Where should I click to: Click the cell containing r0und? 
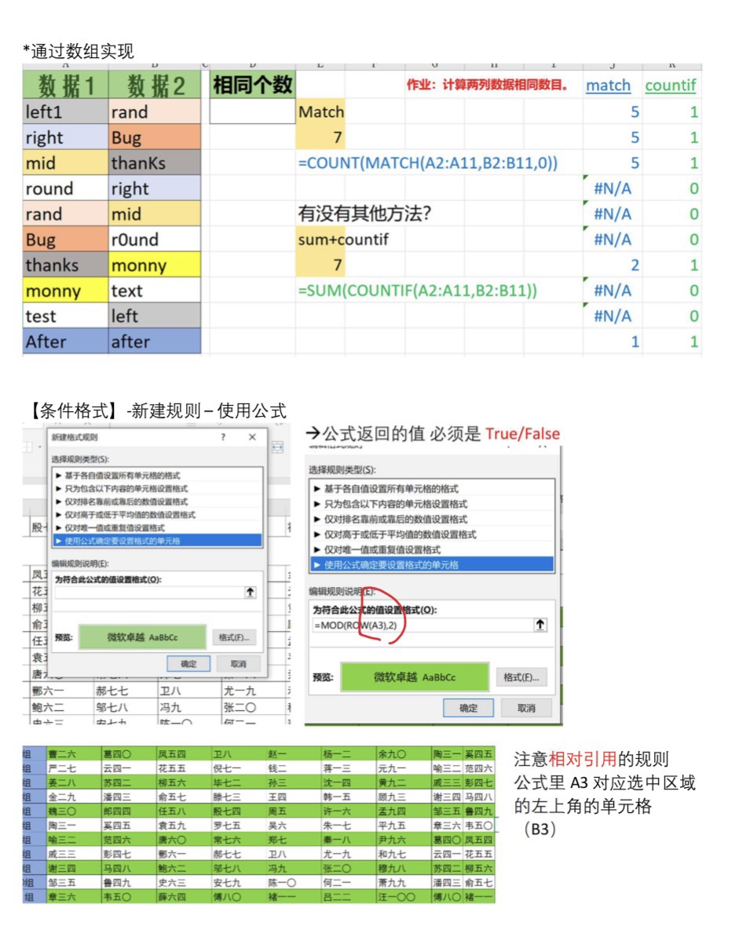(155, 239)
